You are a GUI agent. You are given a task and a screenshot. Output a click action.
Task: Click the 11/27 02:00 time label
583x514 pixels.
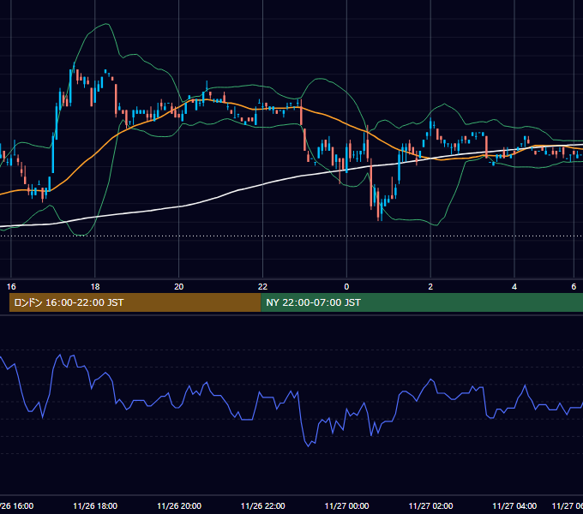coord(430,505)
